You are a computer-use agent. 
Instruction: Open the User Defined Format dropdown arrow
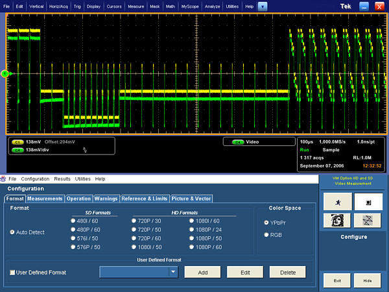[173, 273]
